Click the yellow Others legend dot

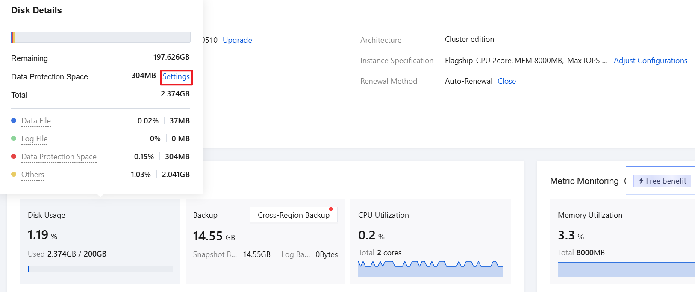click(x=14, y=175)
